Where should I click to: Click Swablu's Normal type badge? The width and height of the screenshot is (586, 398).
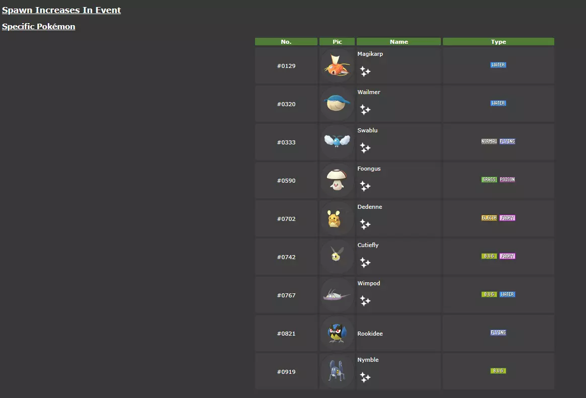pos(489,141)
